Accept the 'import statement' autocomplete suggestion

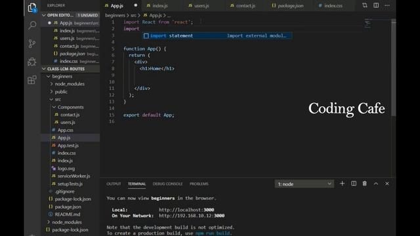[x=217, y=35]
